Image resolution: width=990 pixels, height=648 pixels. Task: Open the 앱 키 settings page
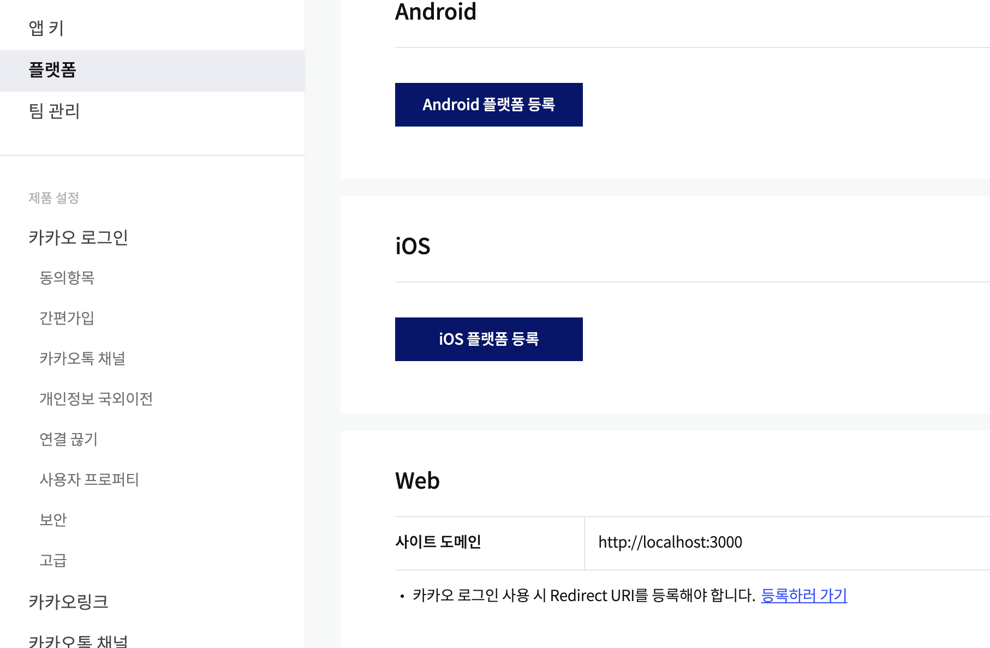pos(46,28)
